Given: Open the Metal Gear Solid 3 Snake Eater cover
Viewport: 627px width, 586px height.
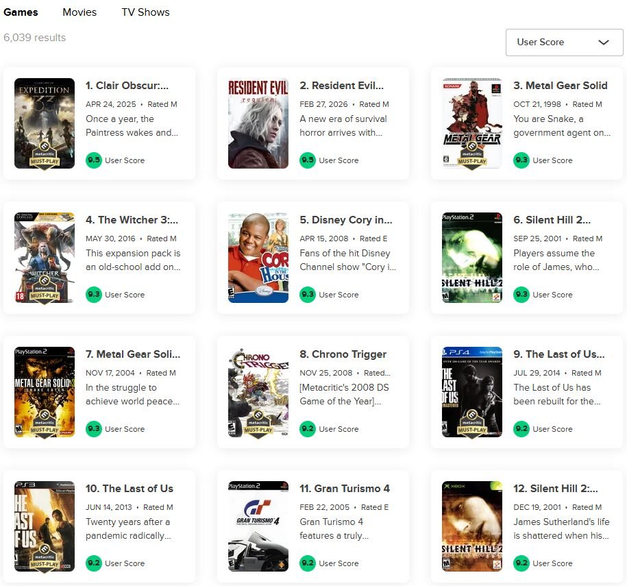Looking at the screenshot, I should (45, 392).
